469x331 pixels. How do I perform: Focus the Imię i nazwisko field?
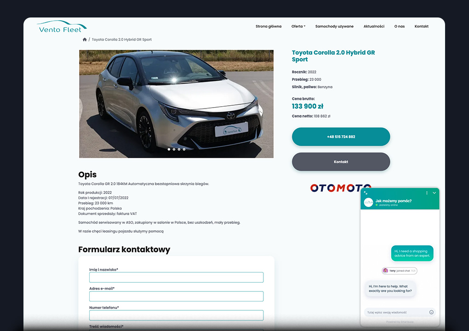click(176, 277)
